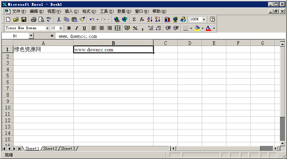
Task: Paste from the clipboard icon
Action: click(x=74, y=19)
